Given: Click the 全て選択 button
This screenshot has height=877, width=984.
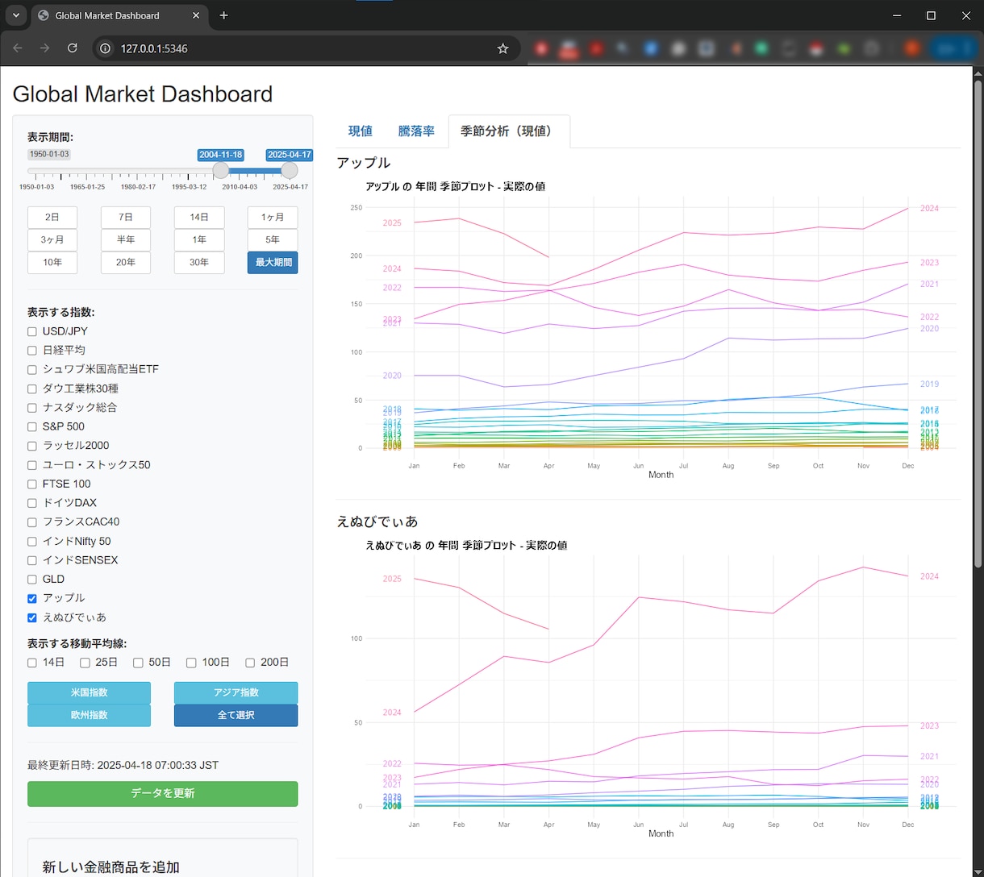Looking at the screenshot, I should pyautogui.click(x=236, y=716).
